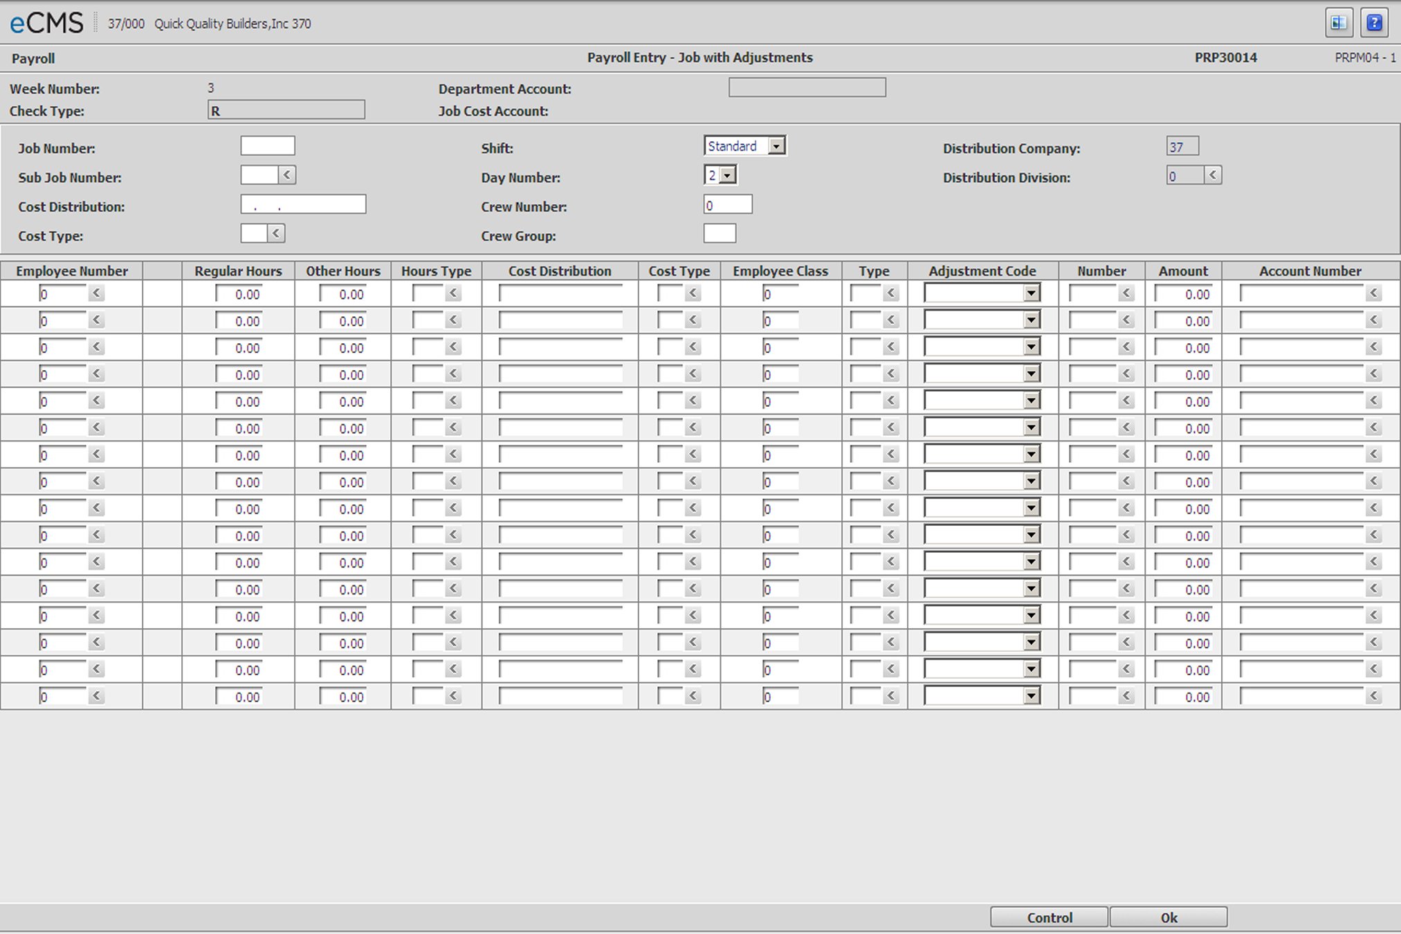Click the Employee Number column header
Screen dimensions: 1401x934
coord(72,271)
